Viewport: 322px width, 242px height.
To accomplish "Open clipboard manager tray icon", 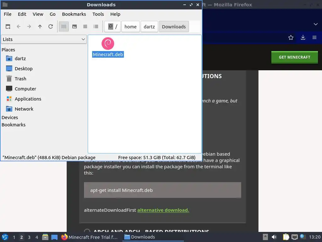I will [286, 237].
